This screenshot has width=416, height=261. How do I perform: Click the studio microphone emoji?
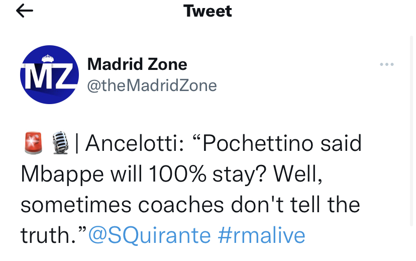(60, 144)
